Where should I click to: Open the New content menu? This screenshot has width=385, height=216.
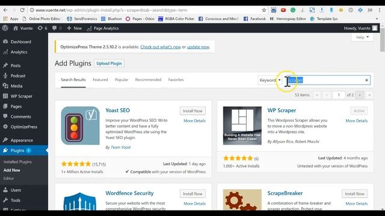point(75,28)
